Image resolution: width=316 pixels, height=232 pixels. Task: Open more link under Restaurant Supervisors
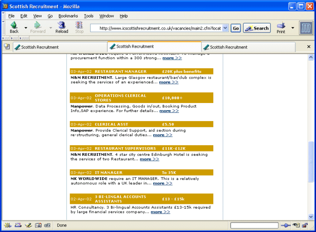pos(149,159)
